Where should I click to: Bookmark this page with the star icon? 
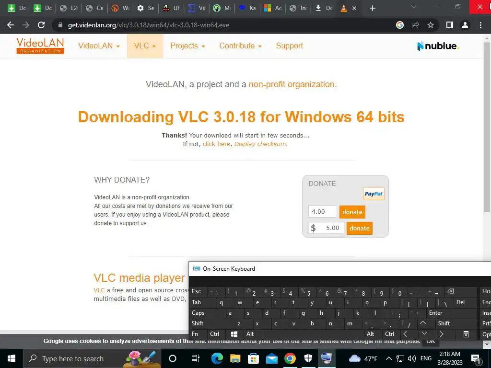coord(431,25)
